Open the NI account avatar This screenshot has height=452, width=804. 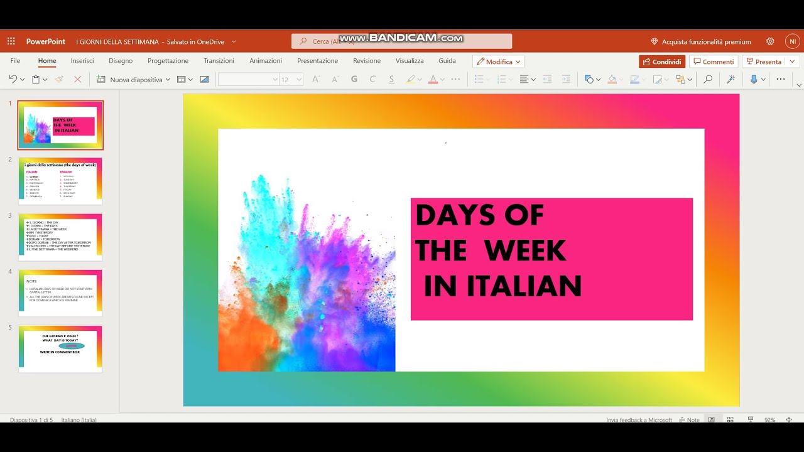coord(793,41)
